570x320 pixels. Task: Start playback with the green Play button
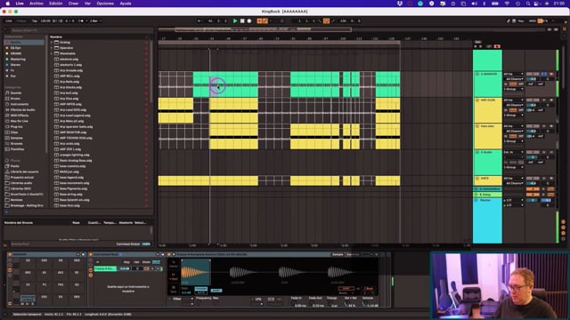click(x=235, y=21)
